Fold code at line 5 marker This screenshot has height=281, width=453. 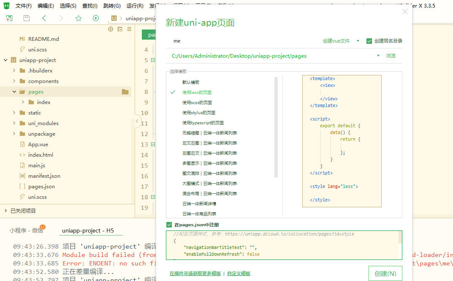pyautogui.click(x=153, y=60)
